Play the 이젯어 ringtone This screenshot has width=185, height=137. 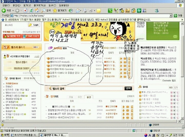pyautogui.click(x=121, y=77)
